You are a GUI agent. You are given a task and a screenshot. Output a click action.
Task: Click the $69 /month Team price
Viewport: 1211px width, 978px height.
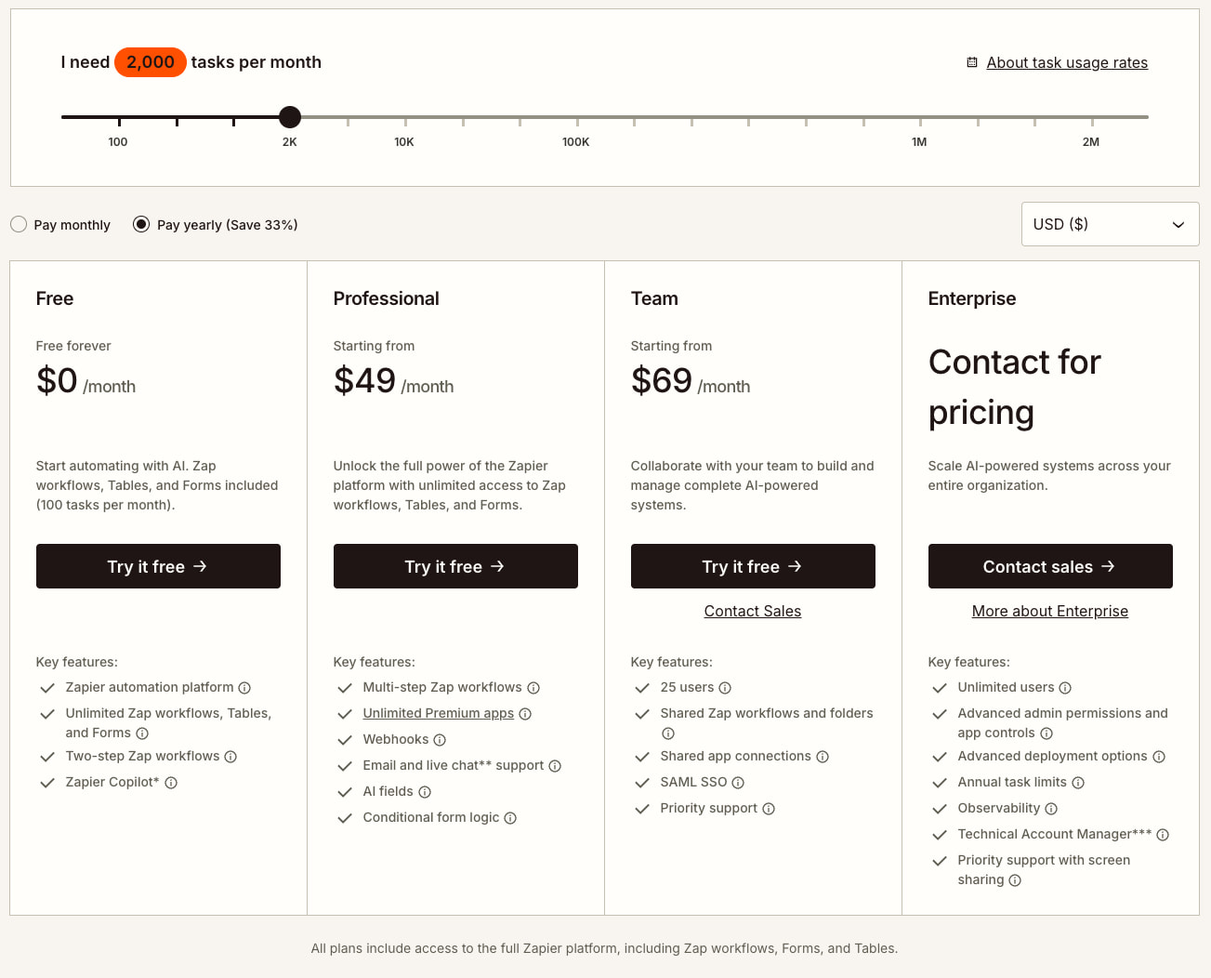pyautogui.click(x=691, y=381)
